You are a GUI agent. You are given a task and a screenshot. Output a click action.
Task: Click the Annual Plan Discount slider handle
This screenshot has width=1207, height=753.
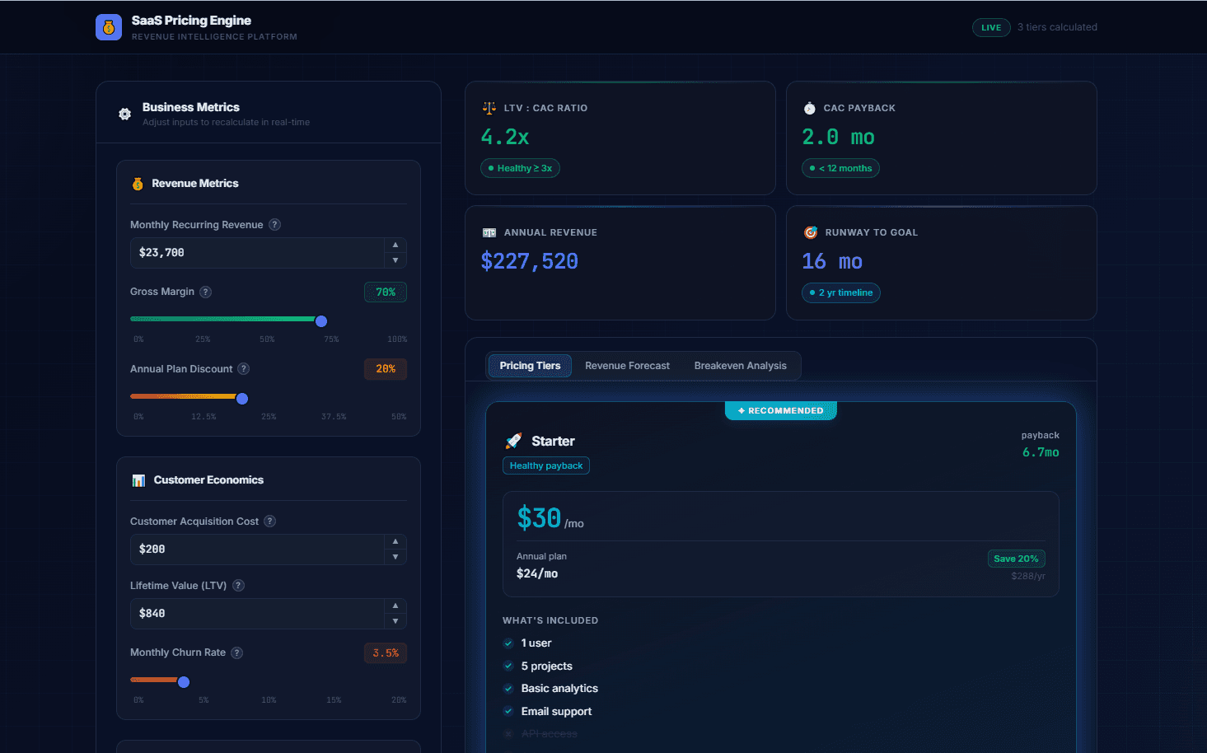coord(242,399)
